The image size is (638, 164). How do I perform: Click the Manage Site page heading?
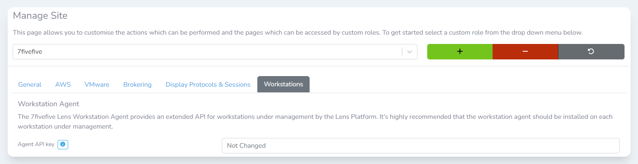[x=40, y=16]
